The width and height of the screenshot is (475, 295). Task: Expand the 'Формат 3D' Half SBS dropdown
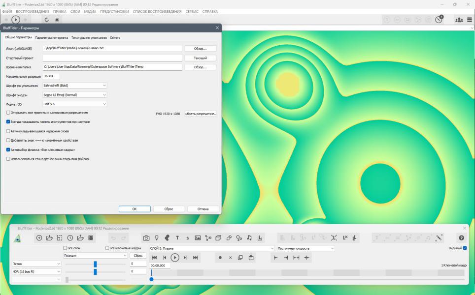pos(75,104)
